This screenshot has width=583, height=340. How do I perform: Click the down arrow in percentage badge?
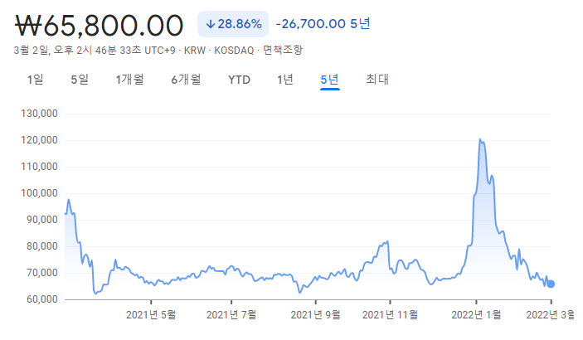coord(210,24)
